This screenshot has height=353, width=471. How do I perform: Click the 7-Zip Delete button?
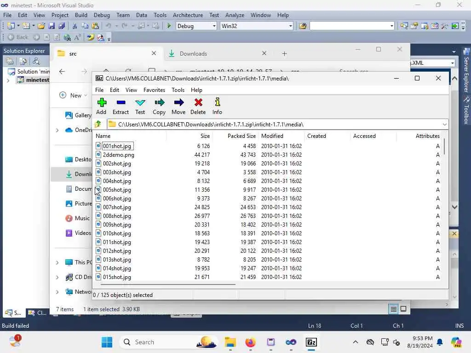click(198, 106)
